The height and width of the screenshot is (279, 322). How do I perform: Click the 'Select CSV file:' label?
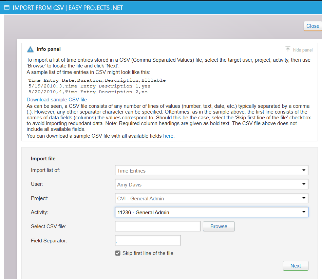pyautogui.click(x=49, y=226)
